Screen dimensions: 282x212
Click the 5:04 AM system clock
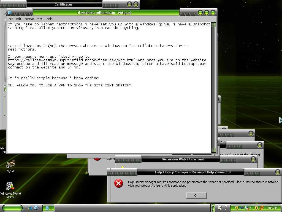pyautogui.click(x=272, y=208)
